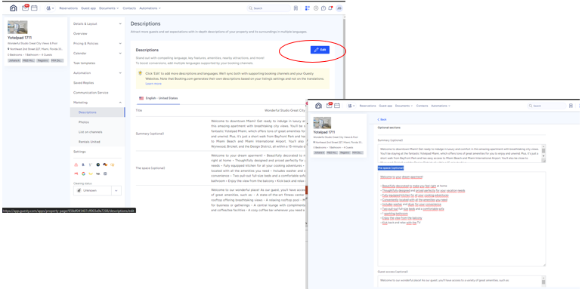Open Settings in the sidebar
This screenshot has height=289, width=582.
79,152
